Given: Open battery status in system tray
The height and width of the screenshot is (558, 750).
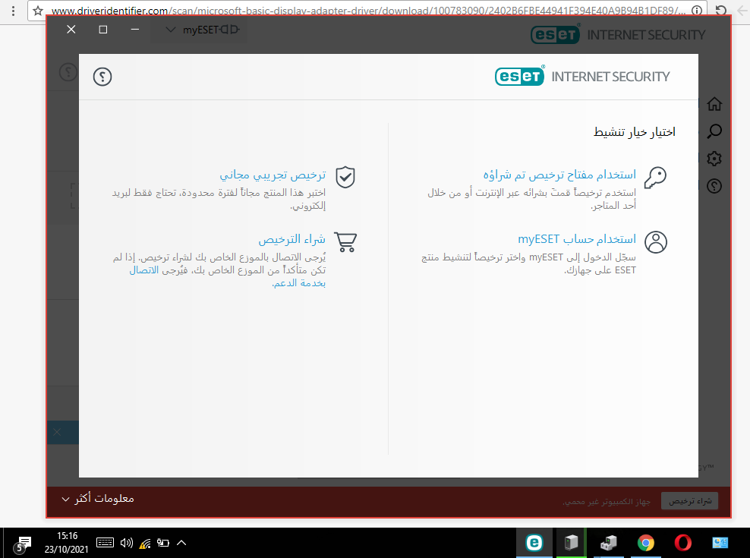Looking at the screenshot, I should [163, 543].
